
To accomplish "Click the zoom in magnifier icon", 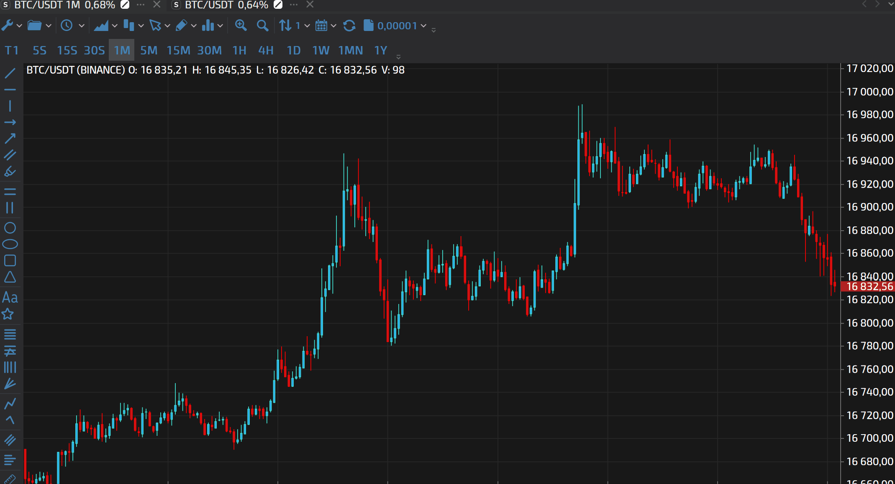I will coord(241,26).
